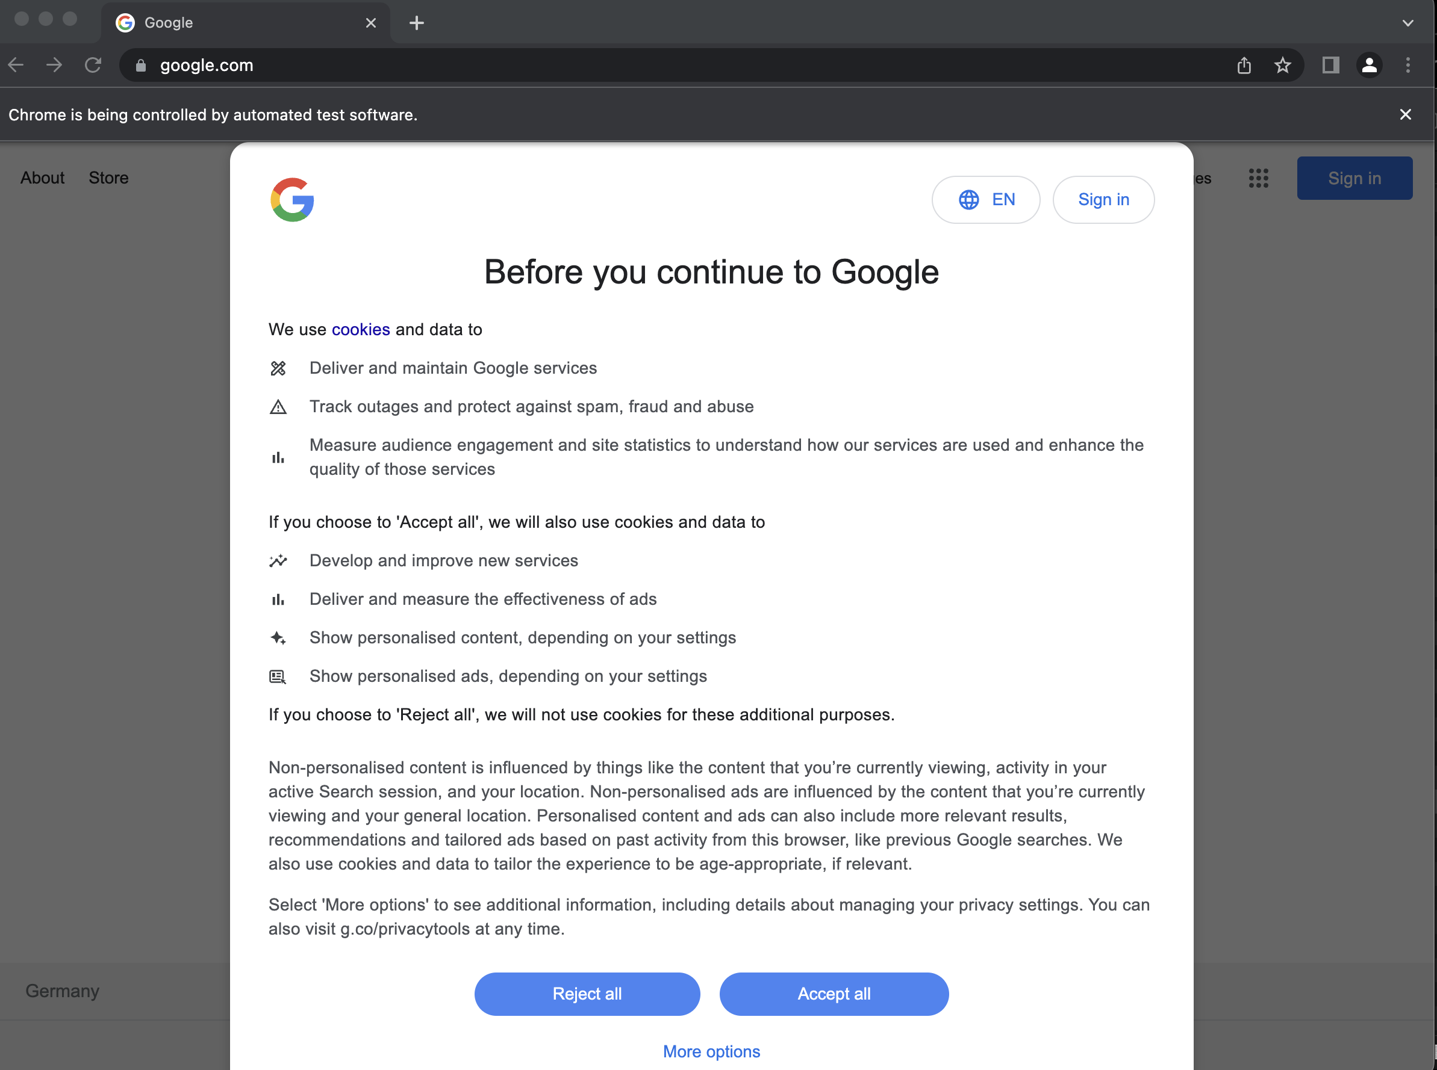Select the Google browser tab
This screenshot has height=1070, width=1437.
point(246,23)
